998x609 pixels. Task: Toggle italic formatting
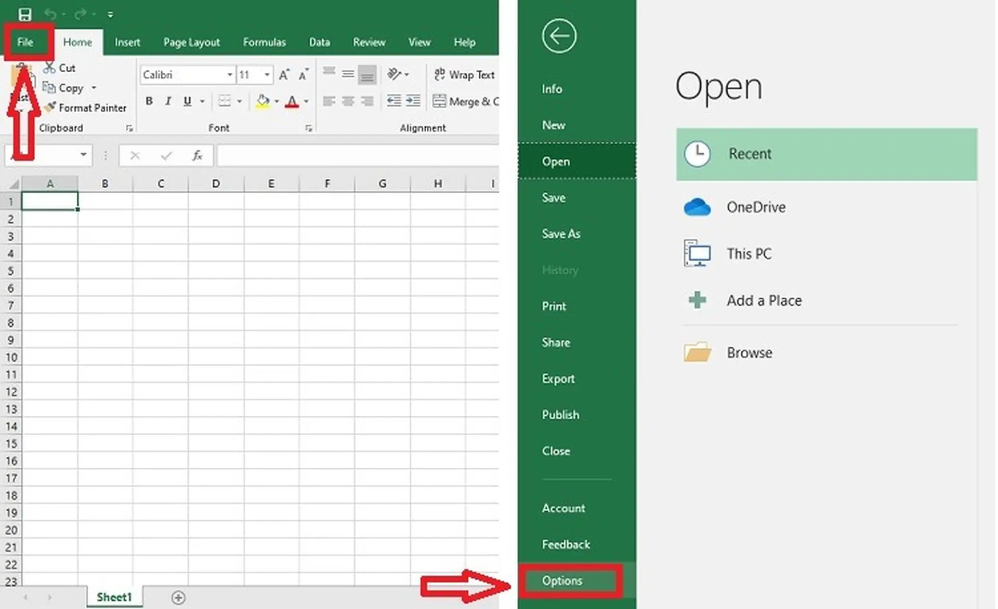(167, 101)
